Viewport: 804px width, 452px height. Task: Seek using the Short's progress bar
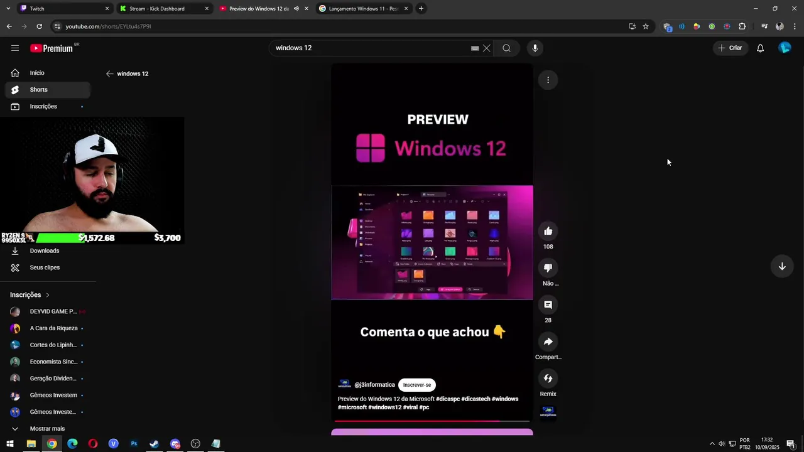pos(432,421)
